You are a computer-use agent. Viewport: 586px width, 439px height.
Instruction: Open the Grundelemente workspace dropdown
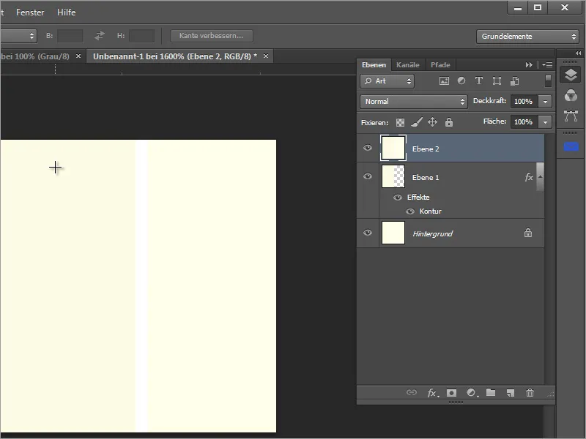[527, 36]
